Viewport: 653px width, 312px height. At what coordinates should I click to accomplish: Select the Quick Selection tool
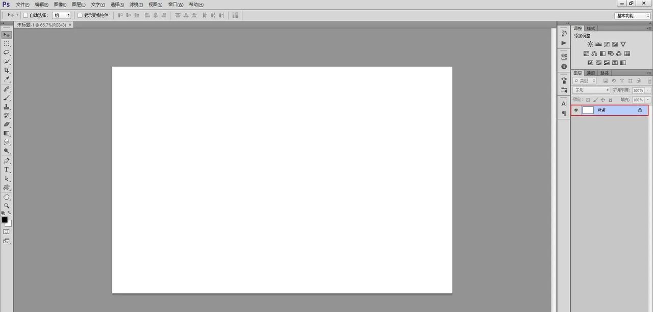tap(7, 61)
